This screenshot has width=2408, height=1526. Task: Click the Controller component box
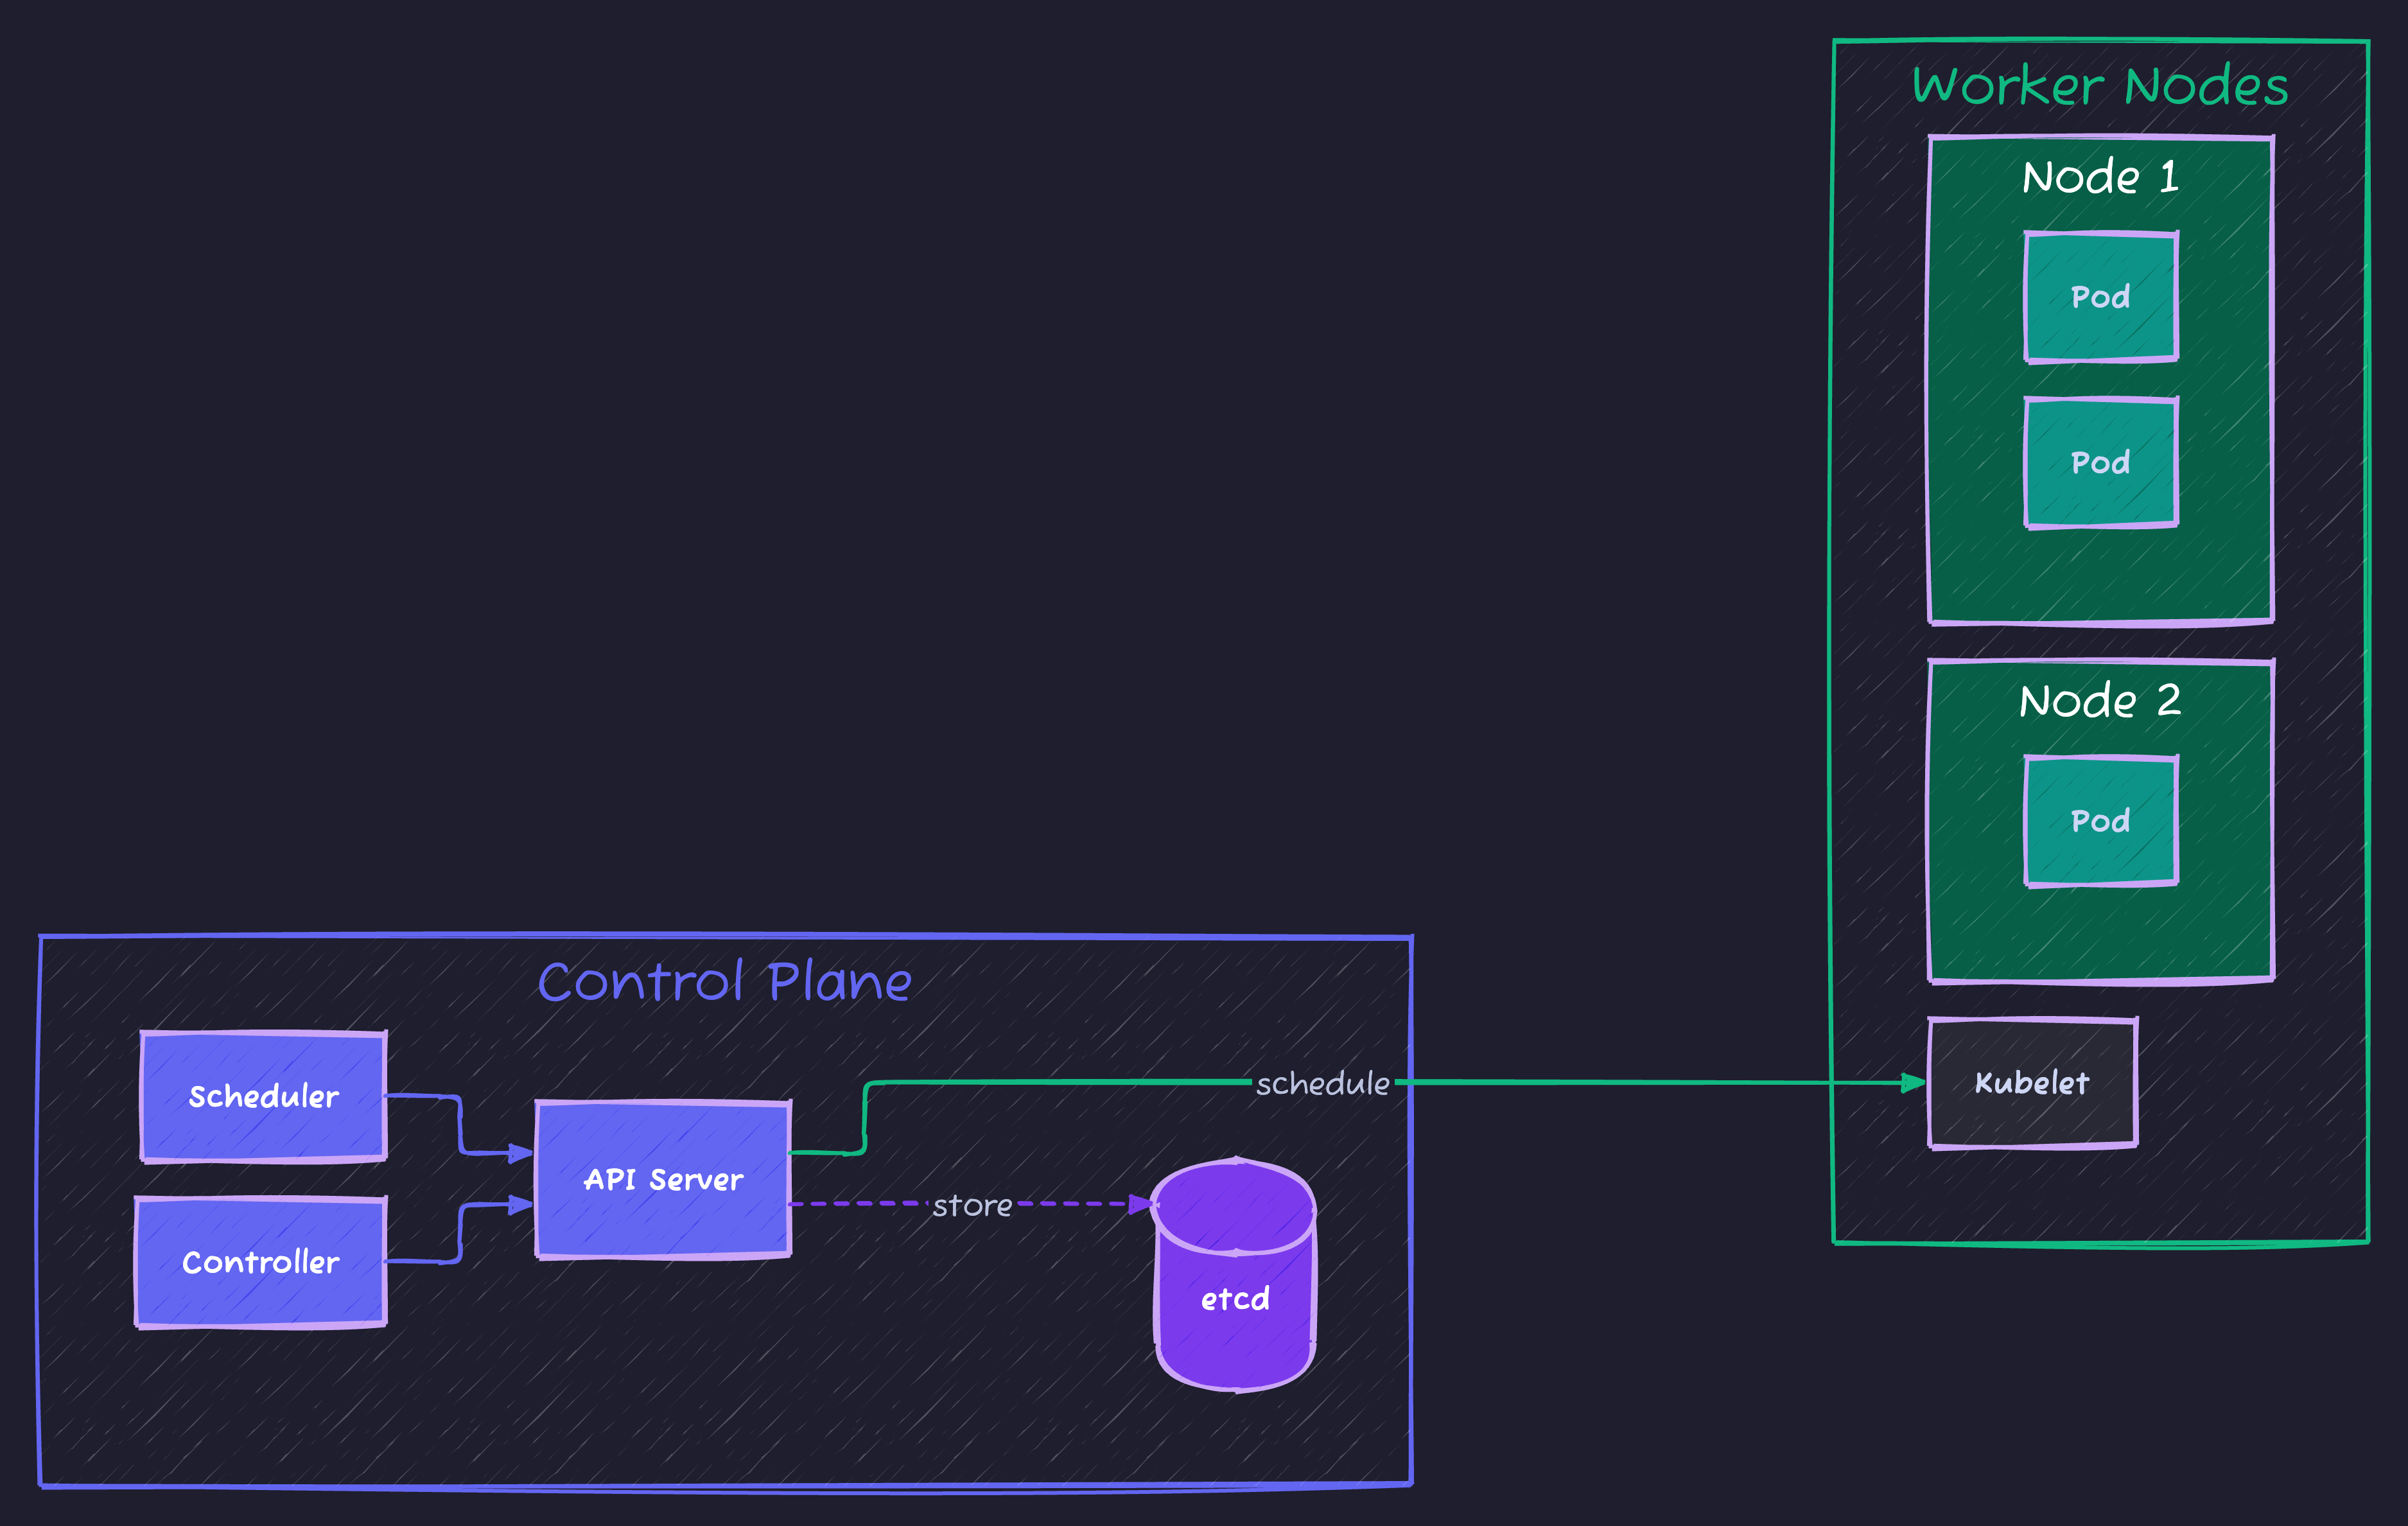pyautogui.click(x=260, y=1262)
